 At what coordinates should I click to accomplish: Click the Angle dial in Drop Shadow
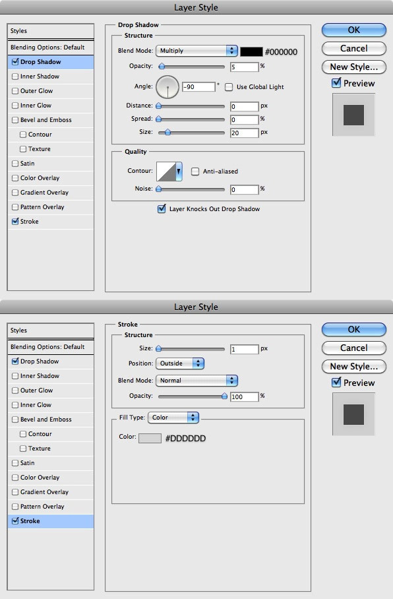tap(167, 86)
